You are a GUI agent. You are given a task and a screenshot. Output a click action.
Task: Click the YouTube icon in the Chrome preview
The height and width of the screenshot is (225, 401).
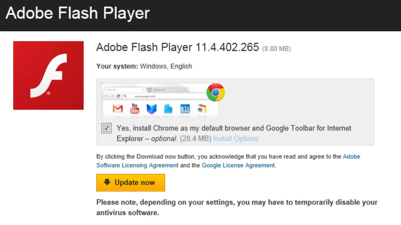point(135,108)
